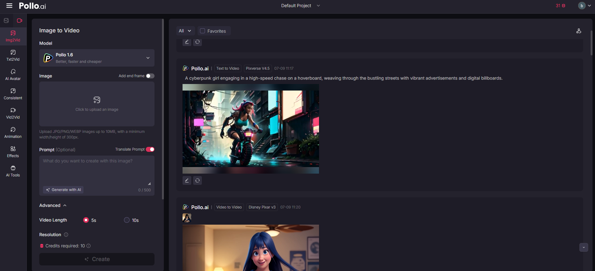Open the Vid2Vid tool
The image size is (595, 271).
coord(13,114)
